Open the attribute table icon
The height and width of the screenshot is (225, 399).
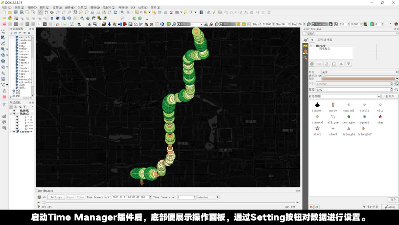[160, 12]
